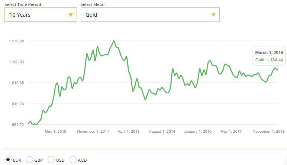
Task: Switch currency to USD
Action: click(51, 160)
